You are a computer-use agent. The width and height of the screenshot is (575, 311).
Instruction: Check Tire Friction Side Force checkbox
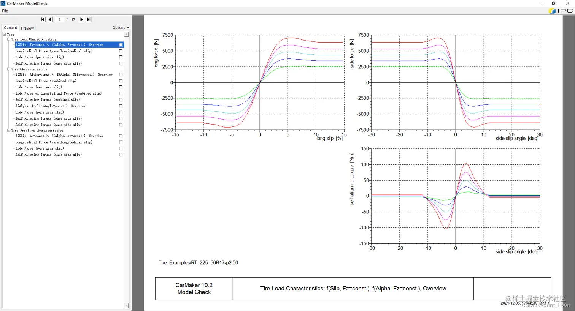tap(121, 148)
